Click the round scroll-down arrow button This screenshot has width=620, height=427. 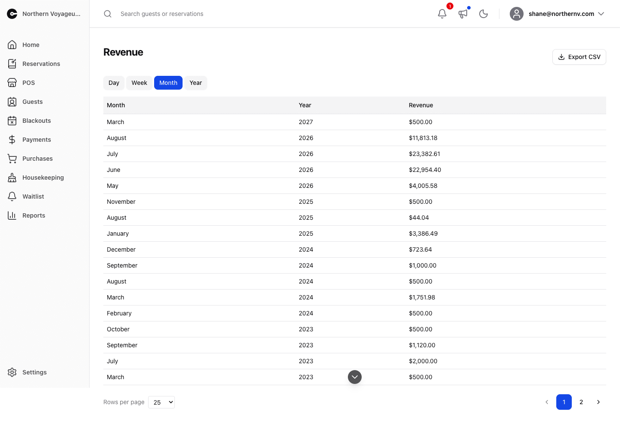pyautogui.click(x=355, y=377)
